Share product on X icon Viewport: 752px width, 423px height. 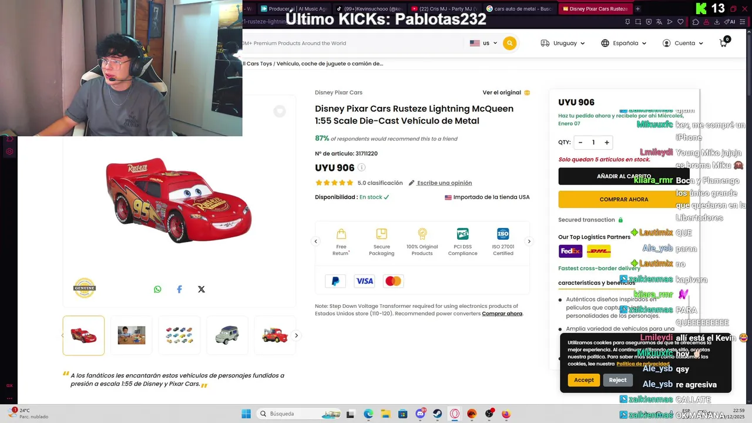(202, 289)
